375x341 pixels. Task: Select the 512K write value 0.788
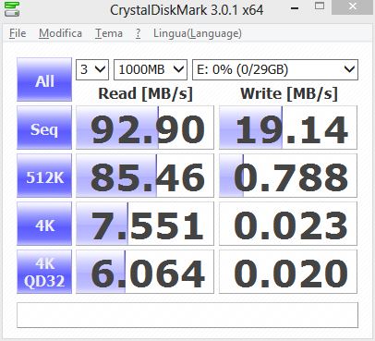click(288, 176)
